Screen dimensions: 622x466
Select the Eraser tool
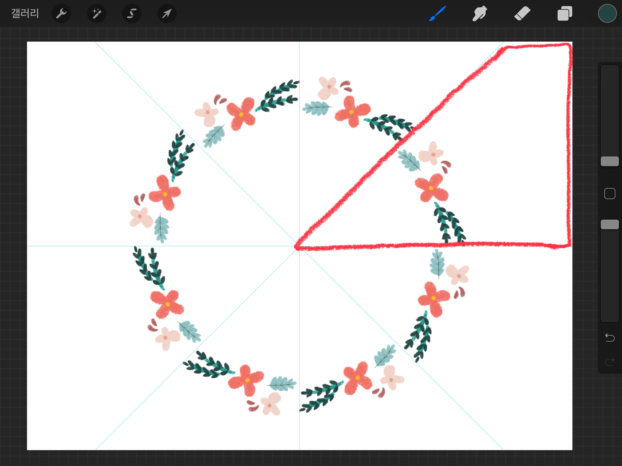tap(522, 13)
